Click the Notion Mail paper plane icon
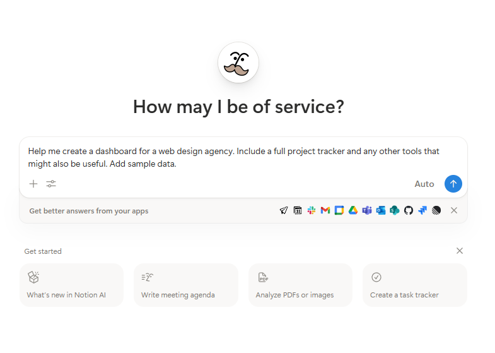 [x=284, y=210]
